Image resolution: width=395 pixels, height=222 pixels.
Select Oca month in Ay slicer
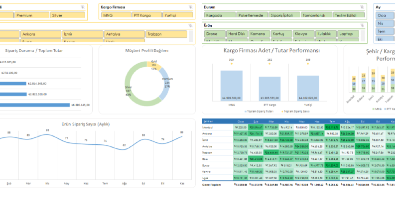pos(385,15)
